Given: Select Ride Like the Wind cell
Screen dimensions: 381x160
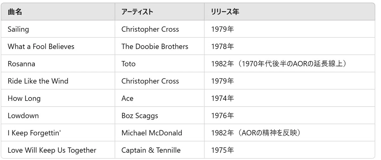Looking at the screenshot, I should [x=58, y=81].
